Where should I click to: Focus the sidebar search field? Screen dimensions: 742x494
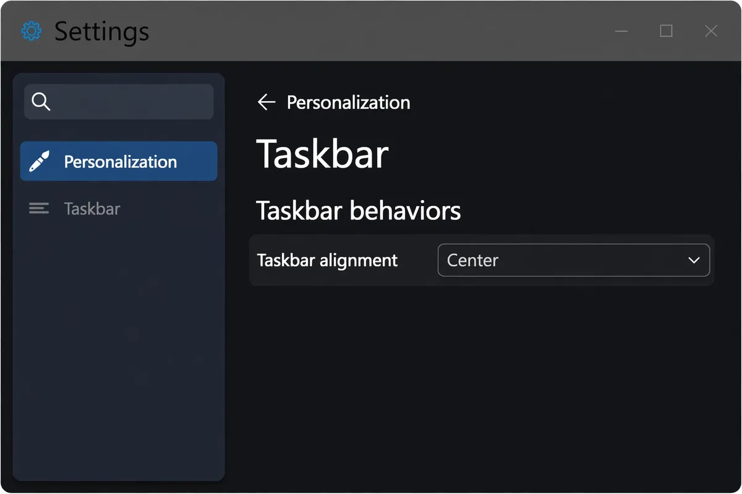[119, 102]
